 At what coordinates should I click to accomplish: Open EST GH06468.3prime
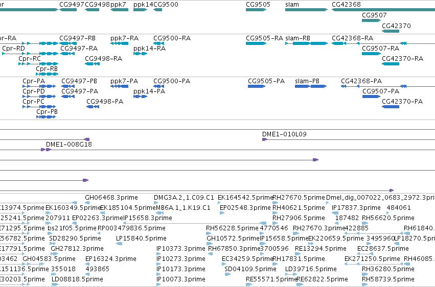point(111,198)
